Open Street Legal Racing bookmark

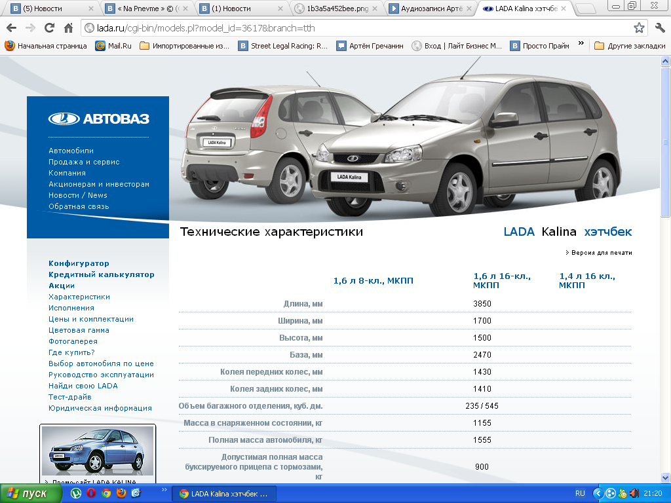[283, 46]
